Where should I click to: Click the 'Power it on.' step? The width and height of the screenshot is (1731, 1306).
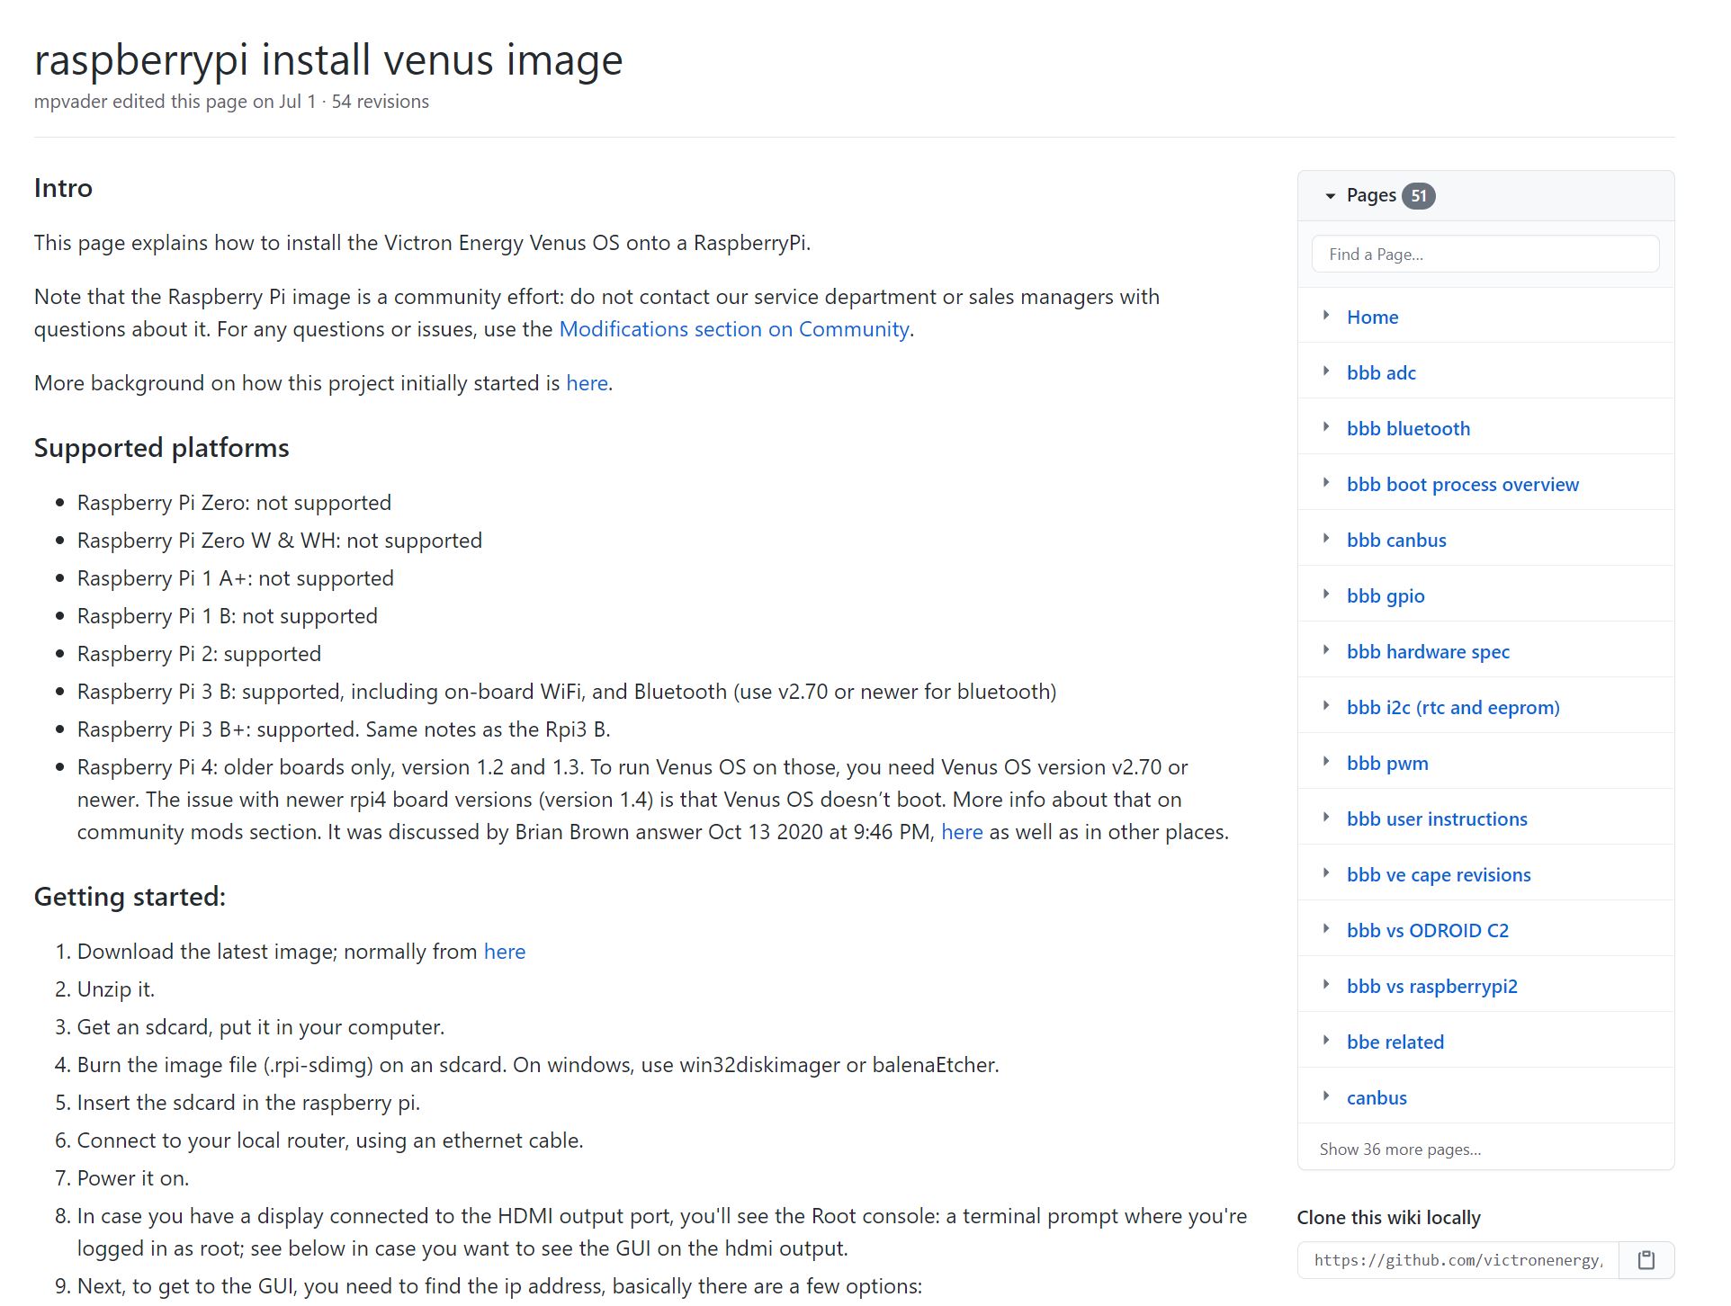(x=133, y=1178)
